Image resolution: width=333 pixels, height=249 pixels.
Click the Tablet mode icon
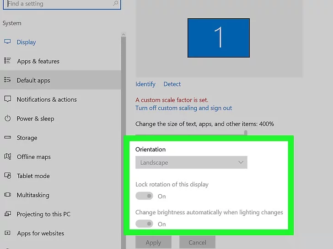7,176
